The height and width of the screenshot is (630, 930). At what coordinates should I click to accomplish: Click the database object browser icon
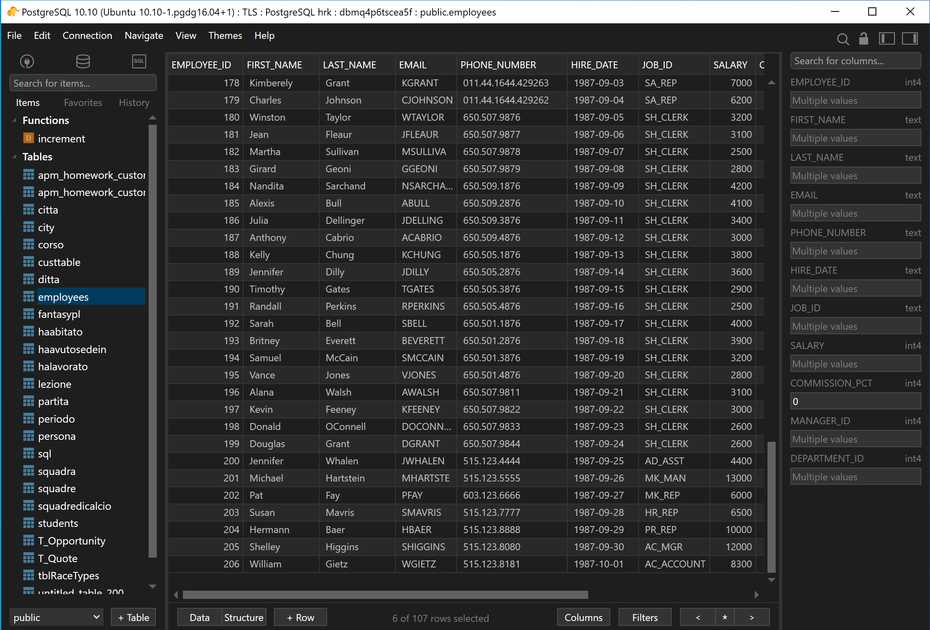click(x=82, y=62)
